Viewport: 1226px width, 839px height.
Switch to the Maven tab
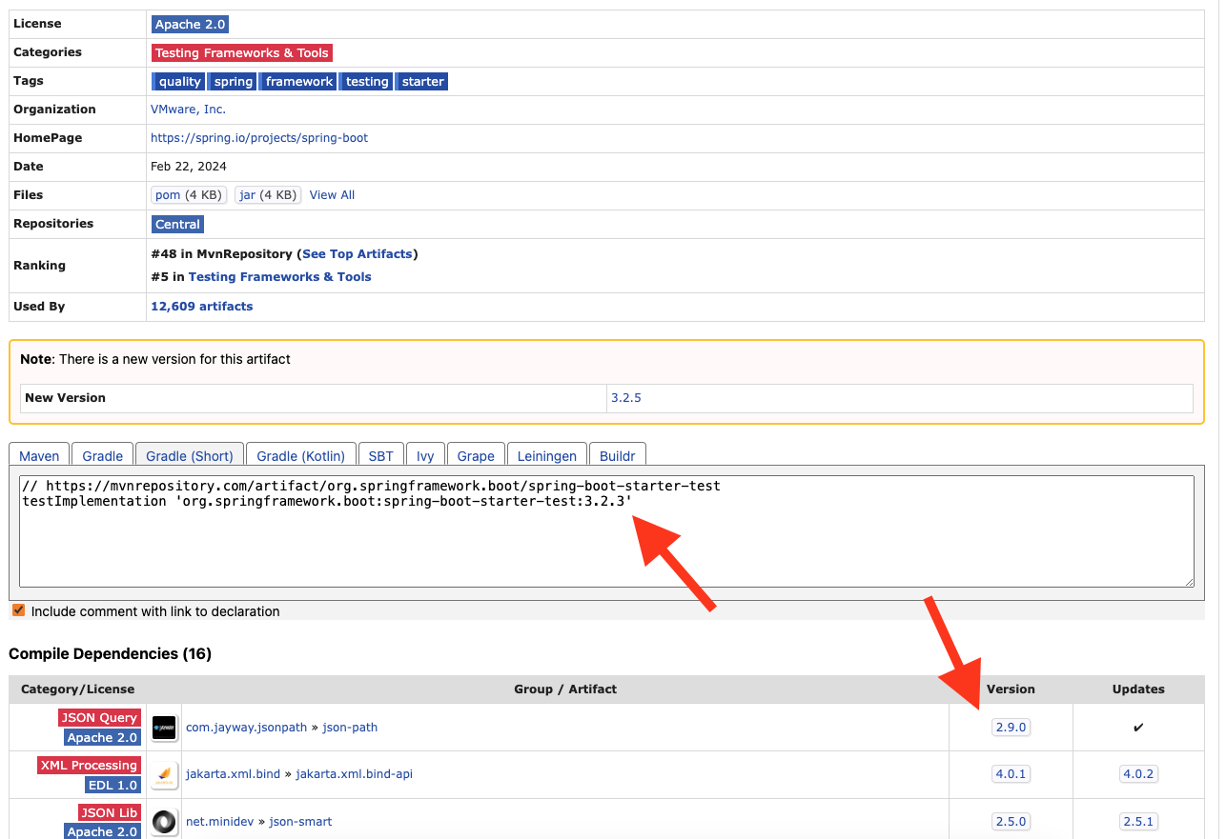pyautogui.click(x=39, y=455)
